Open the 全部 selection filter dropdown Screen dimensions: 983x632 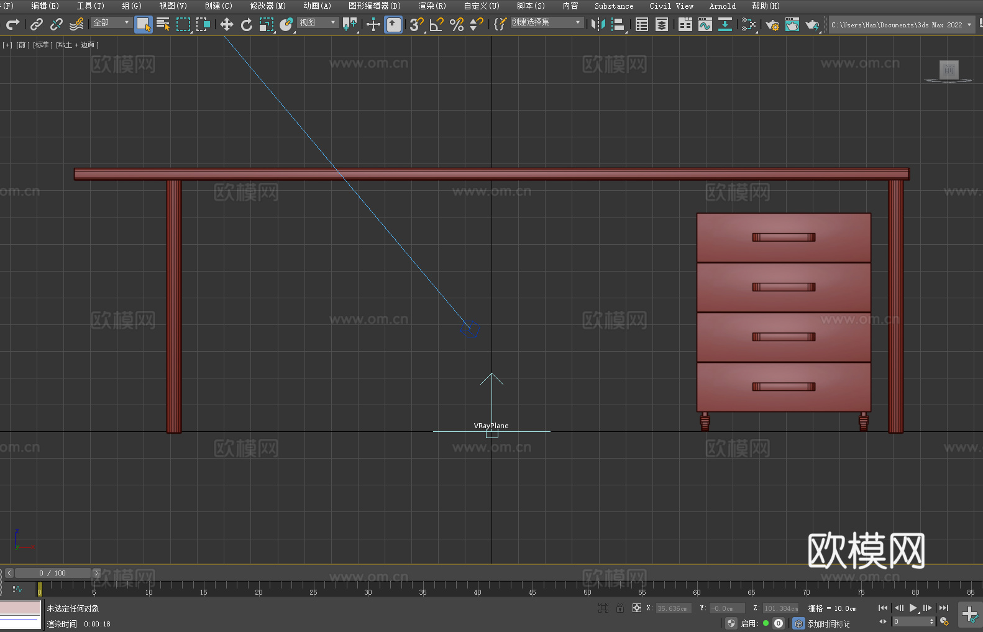click(111, 22)
